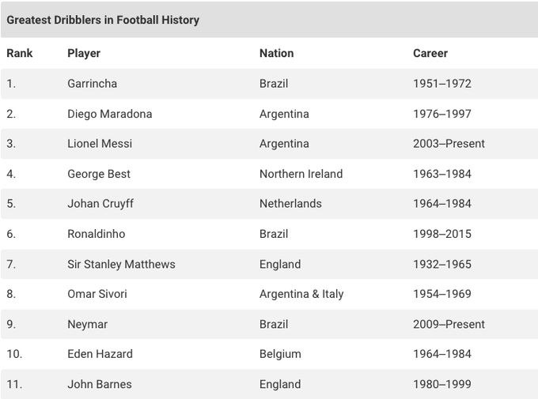Select the Ronaldinho player name
Image resolution: width=538 pixels, height=399 pixels.
pos(96,234)
